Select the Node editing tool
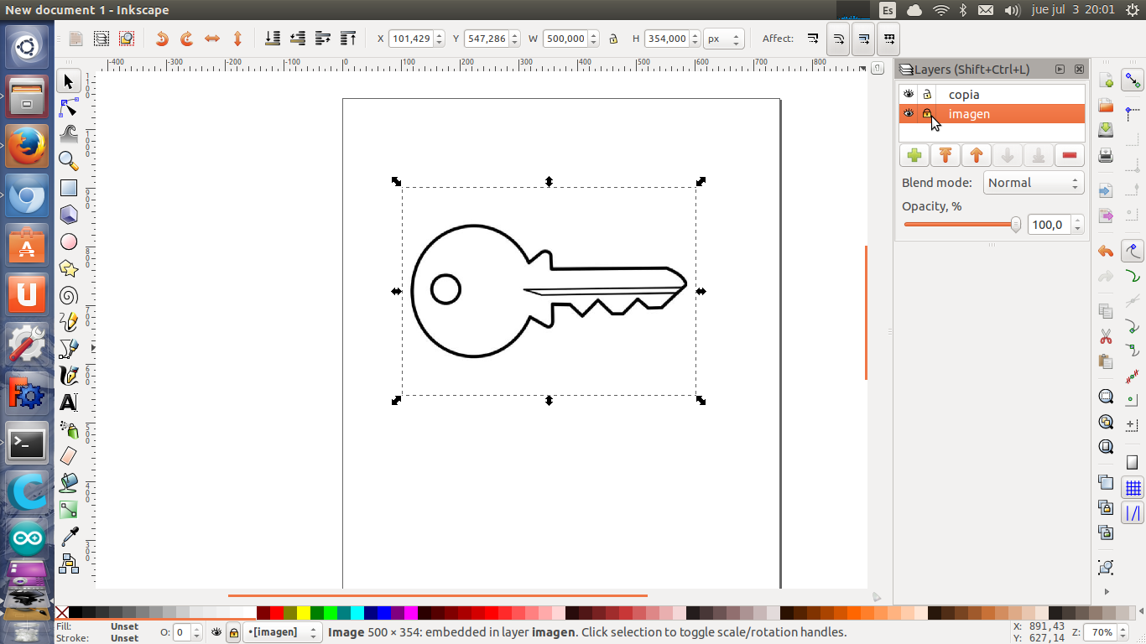Viewport: 1146px width, 644px height. coord(69,108)
